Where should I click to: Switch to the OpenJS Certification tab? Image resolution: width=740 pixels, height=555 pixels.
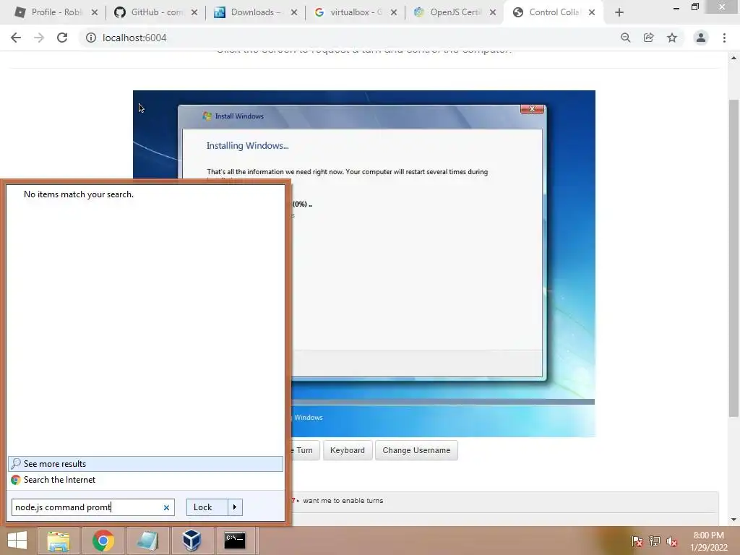pos(454,12)
